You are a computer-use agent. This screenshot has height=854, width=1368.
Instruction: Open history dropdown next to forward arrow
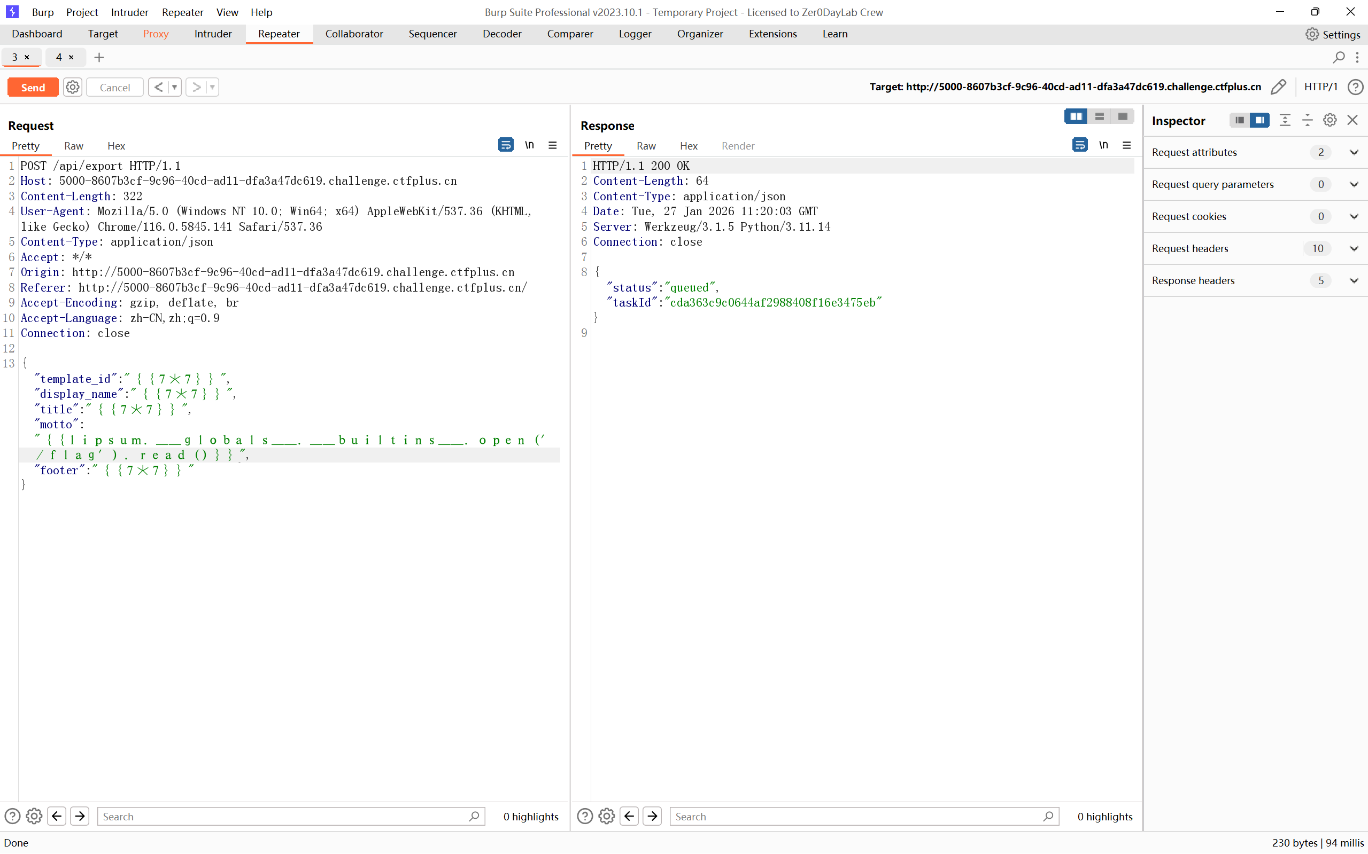coord(213,87)
